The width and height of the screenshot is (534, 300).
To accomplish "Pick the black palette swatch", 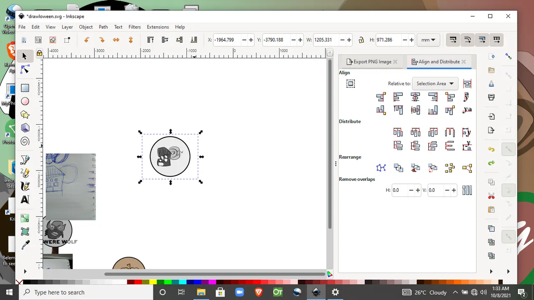I will click(27, 282).
